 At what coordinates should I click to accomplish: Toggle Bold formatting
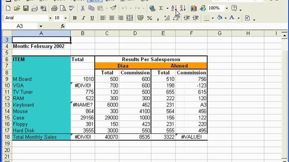click(x=75, y=18)
